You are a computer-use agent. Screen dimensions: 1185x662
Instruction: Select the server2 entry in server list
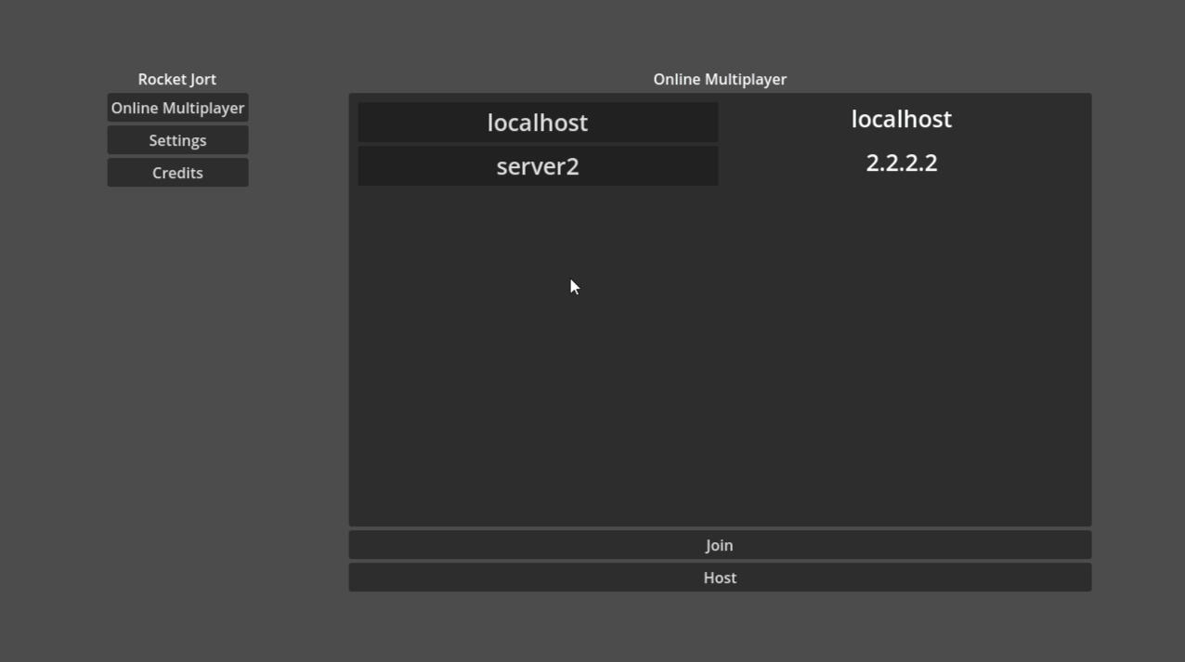click(538, 166)
